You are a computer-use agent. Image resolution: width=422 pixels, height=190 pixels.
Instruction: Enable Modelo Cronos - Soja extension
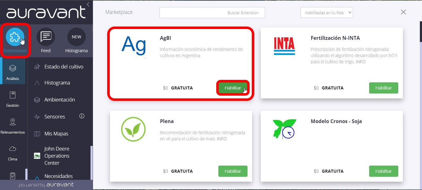click(384, 171)
